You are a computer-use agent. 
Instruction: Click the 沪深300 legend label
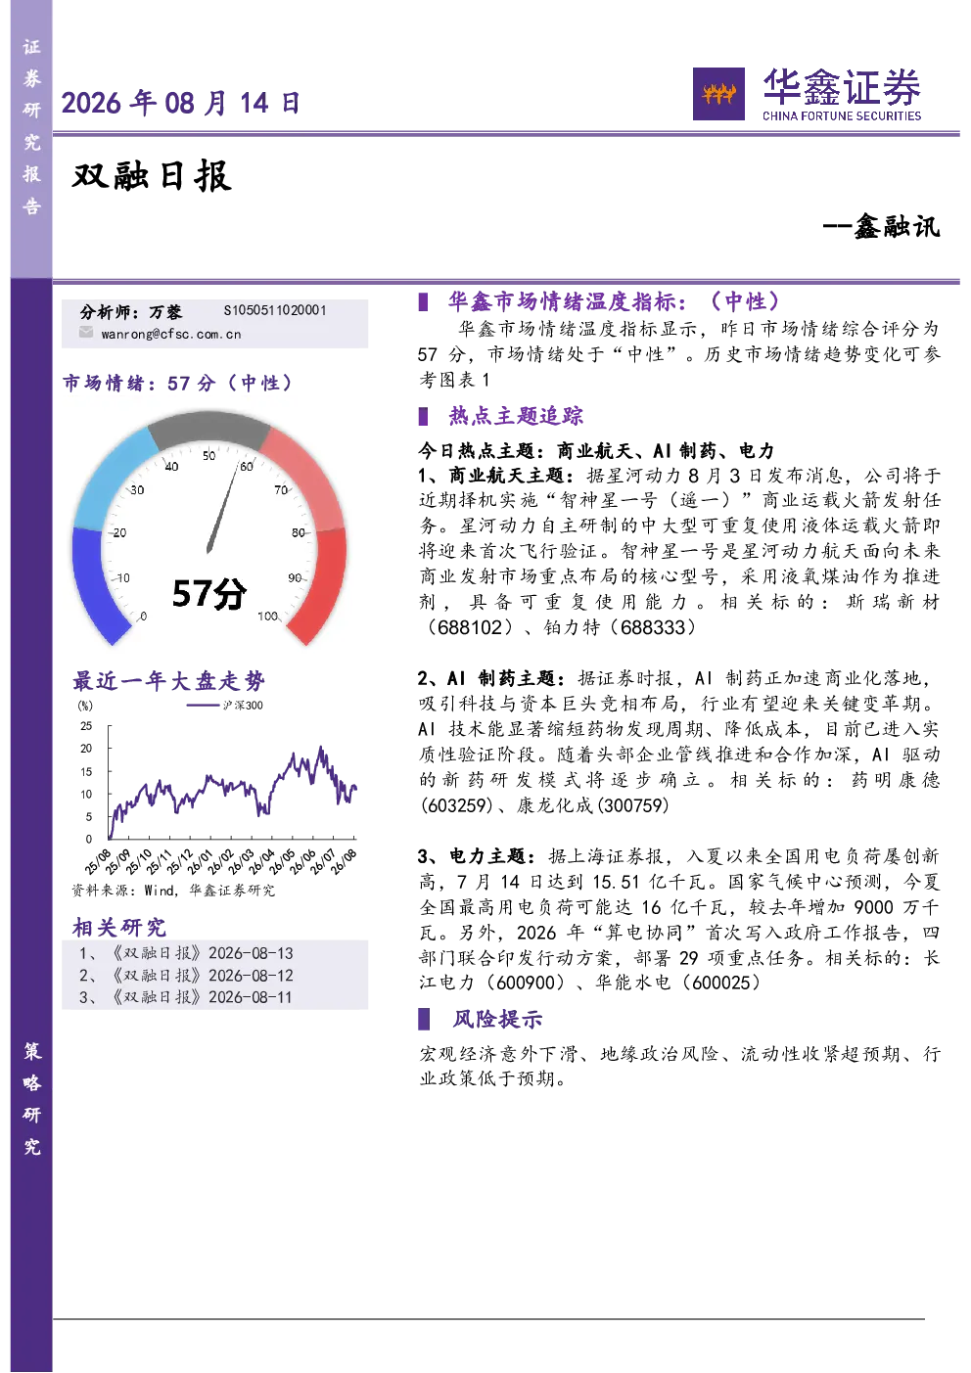(x=243, y=705)
